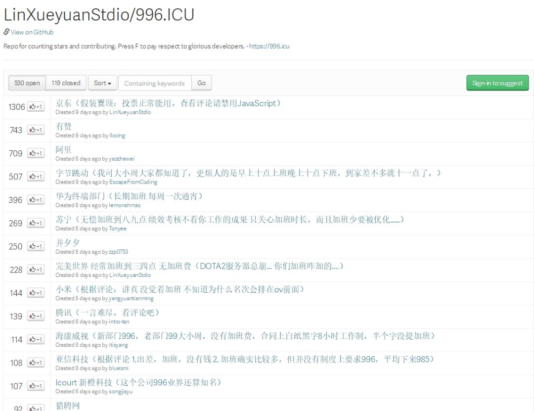Add a +1 vote to 华为终端部门
Viewport: 534px width, 411px height.
pos(36,200)
